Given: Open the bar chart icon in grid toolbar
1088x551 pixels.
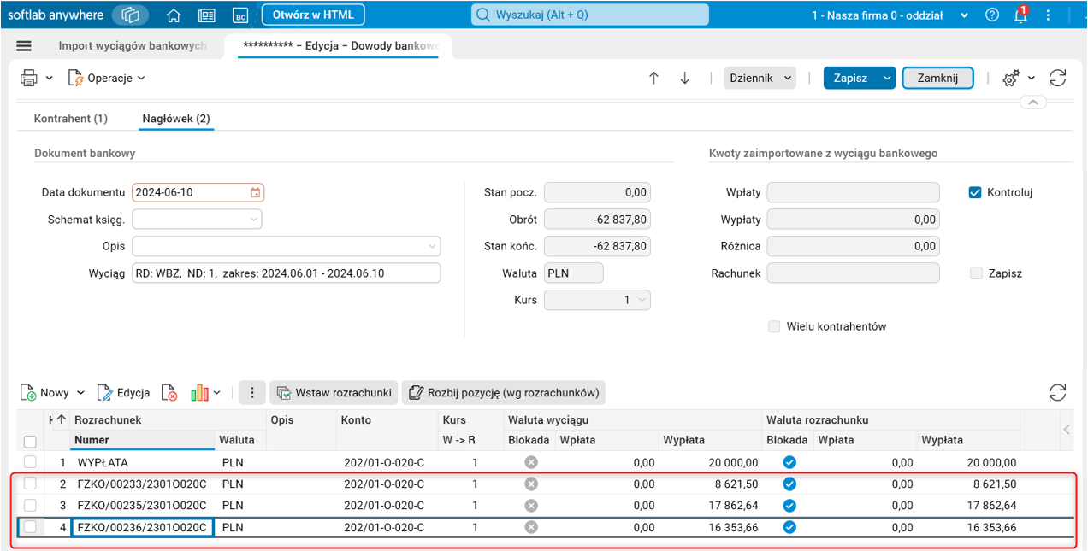Looking at the screenshot, I should click(199, 393).
